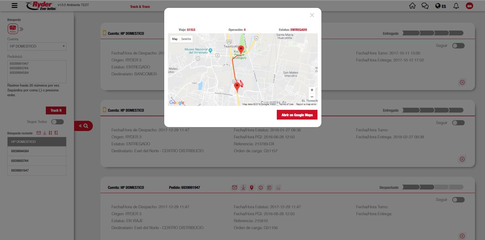Close the map popup dialog

312,15
